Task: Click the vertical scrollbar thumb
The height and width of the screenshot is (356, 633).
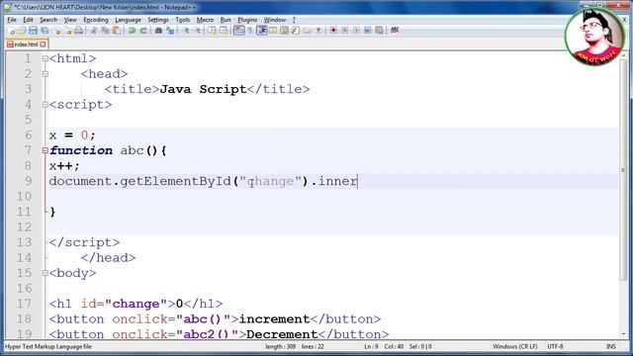Action: [x=623, y=169]
